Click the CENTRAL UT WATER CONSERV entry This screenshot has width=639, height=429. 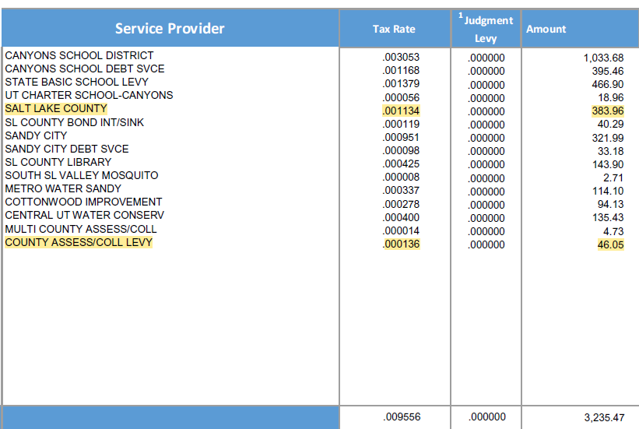pyautogui.click(x=84, y=215)
